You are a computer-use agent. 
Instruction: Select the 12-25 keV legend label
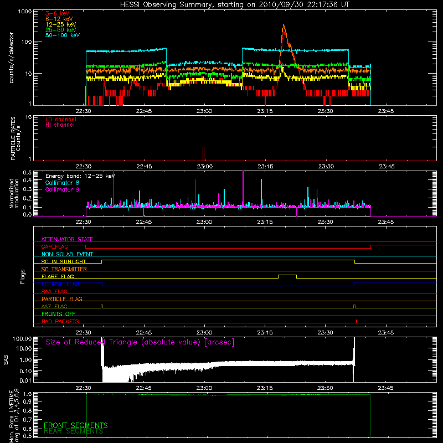[x=61, y=24]
